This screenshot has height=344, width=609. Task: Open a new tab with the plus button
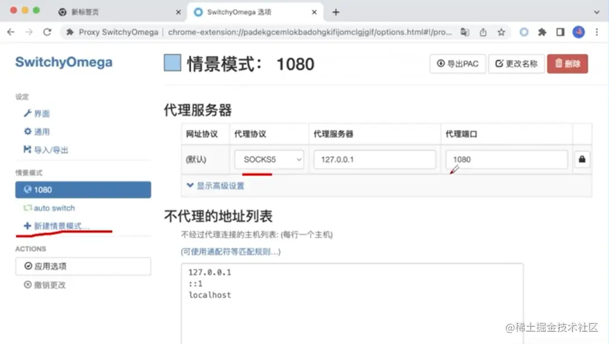click(336, 12)
